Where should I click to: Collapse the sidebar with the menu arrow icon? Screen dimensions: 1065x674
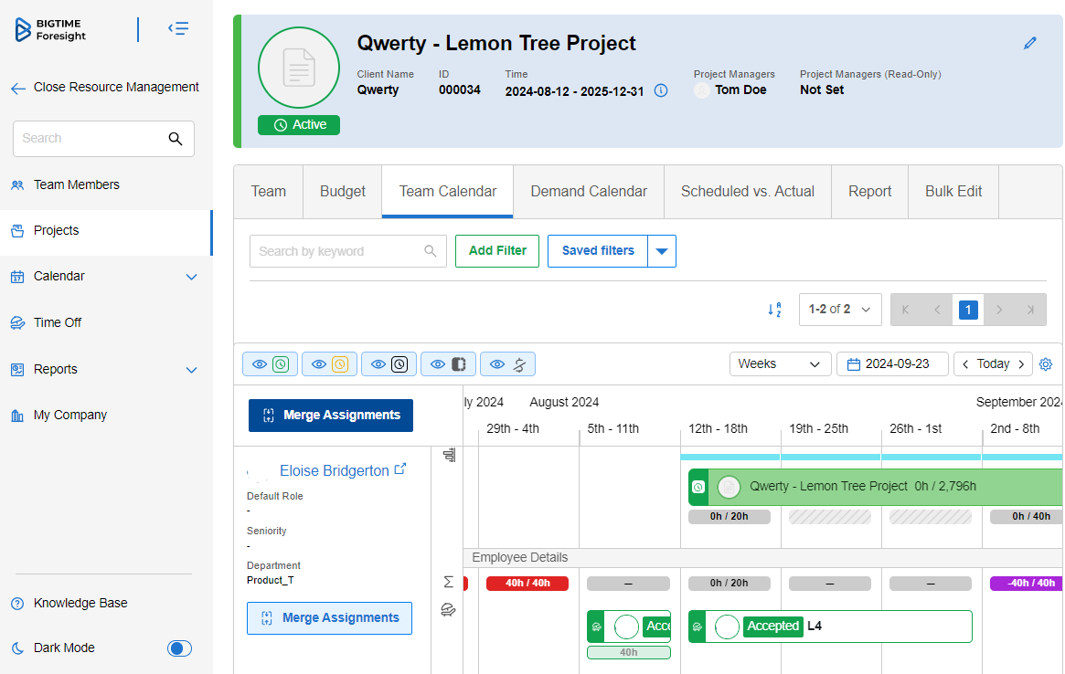(x=178, y=29)
